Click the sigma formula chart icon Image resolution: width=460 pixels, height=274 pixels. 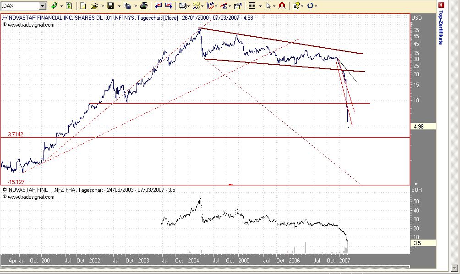[x=224, y=6]
